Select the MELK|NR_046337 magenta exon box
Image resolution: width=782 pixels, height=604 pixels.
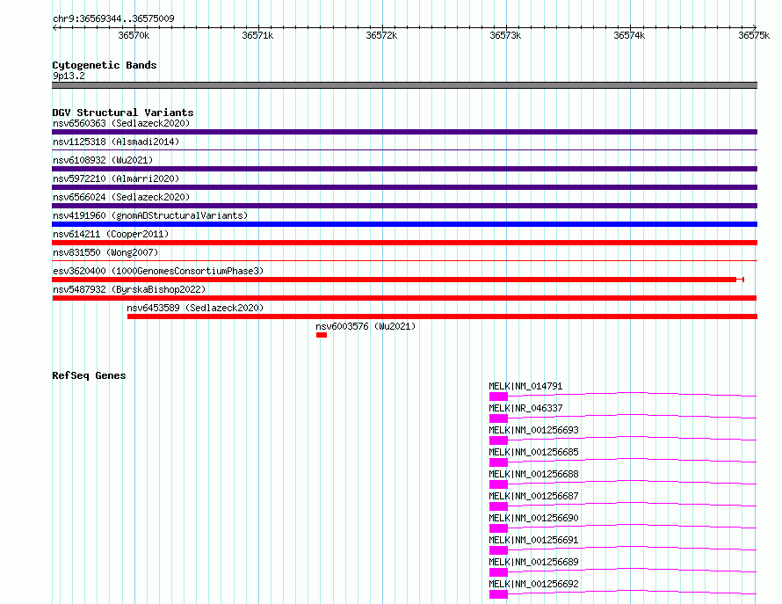tap(498, 418)
